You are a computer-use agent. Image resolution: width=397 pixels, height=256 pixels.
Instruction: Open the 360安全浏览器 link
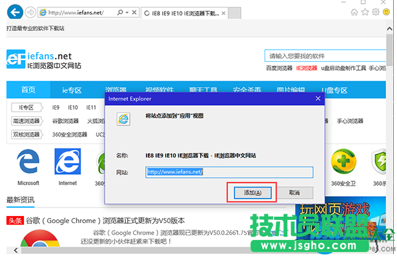pyautogui.click(x=70, y=134)
